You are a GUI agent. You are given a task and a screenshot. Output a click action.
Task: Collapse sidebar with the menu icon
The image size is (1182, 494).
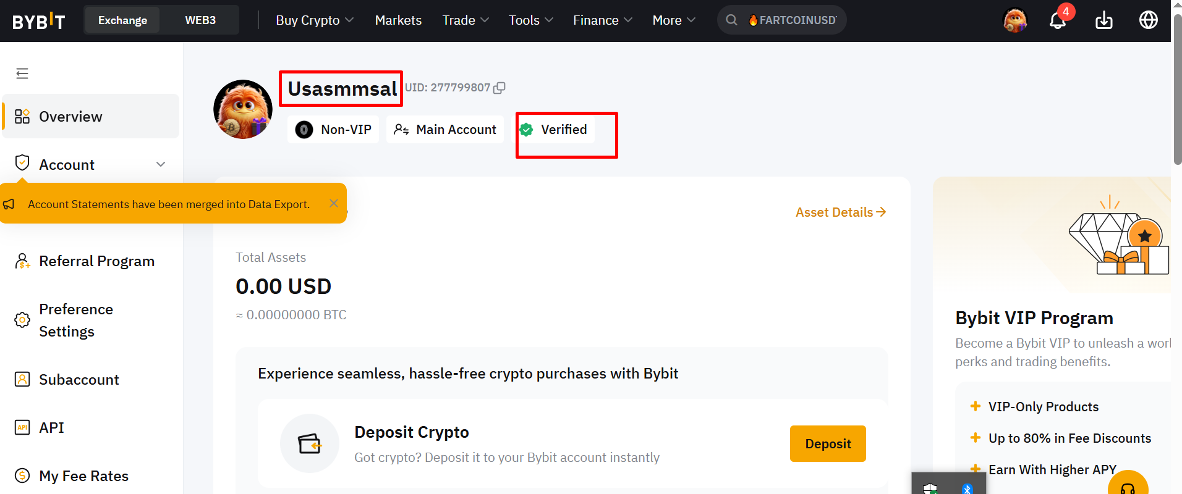(22, 73)
